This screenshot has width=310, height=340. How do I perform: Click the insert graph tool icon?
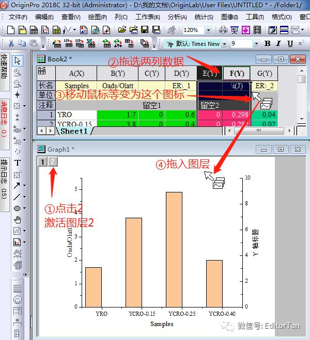(17, 242)
